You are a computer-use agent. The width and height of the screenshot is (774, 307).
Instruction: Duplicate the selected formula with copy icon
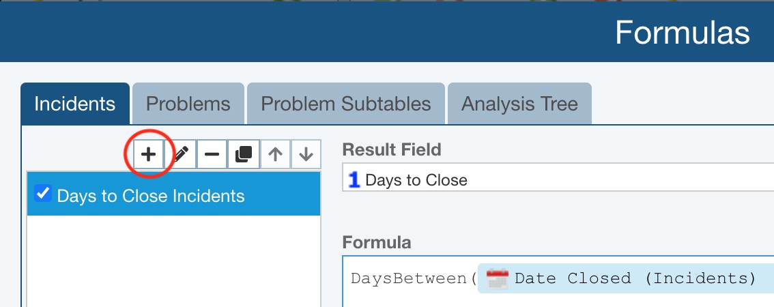click(x=244, y=155)
